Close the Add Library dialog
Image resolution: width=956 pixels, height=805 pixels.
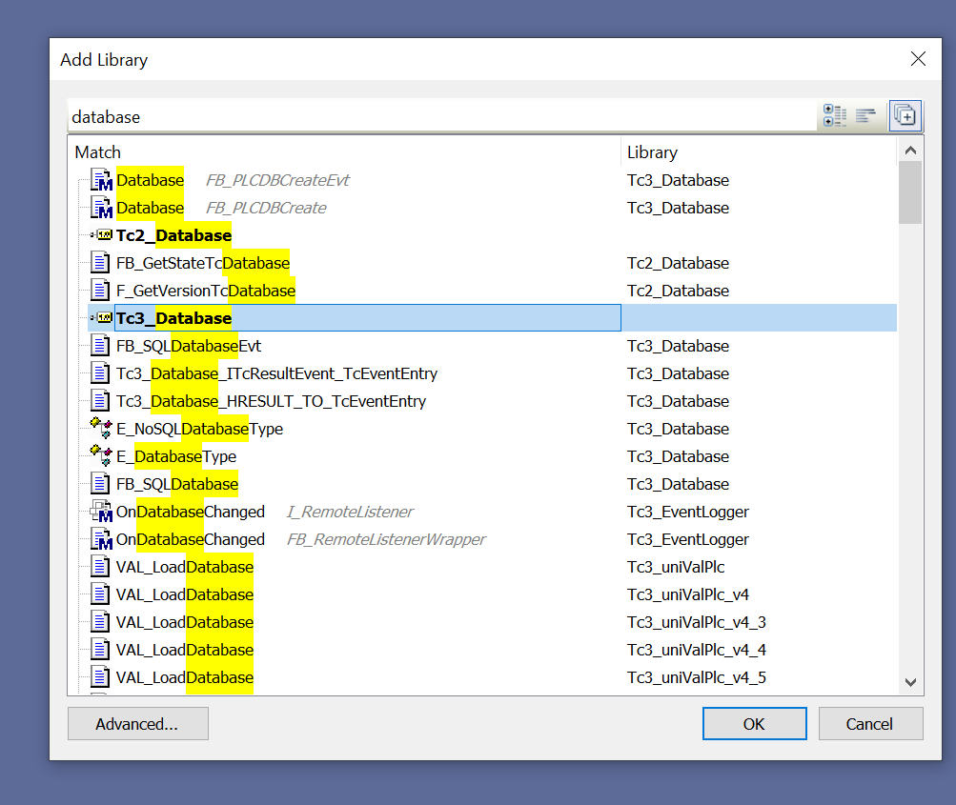pyautogui.click(x=918, y=58)
